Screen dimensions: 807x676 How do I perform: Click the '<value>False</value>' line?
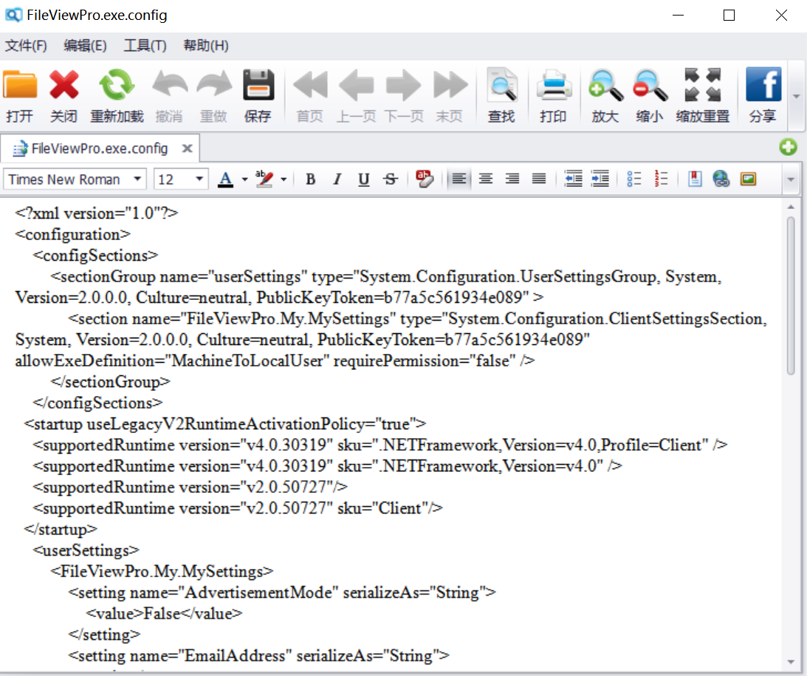164,614
